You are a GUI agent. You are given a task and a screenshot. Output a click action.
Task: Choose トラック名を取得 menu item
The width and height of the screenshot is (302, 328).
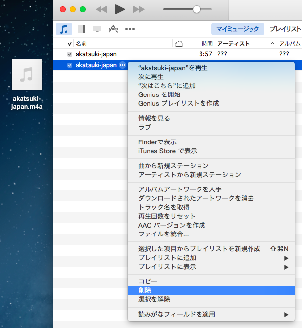[x=211, y=207]
